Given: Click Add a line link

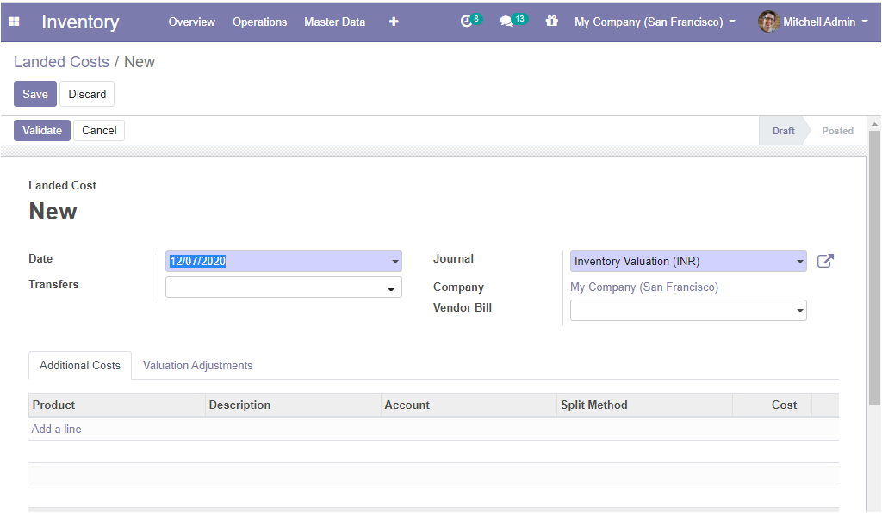Looking at the screenshot, I should (56, 429).
